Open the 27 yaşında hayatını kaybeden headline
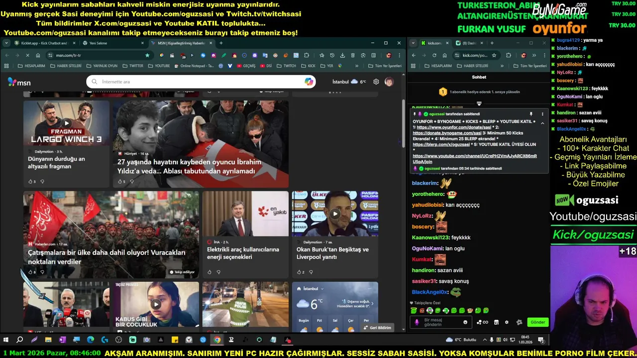 pos(189,167)
